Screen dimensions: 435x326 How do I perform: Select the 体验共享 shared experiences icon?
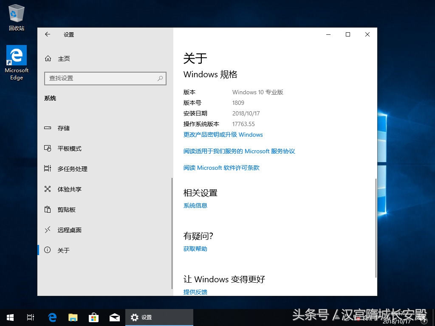tap(48, 189)
